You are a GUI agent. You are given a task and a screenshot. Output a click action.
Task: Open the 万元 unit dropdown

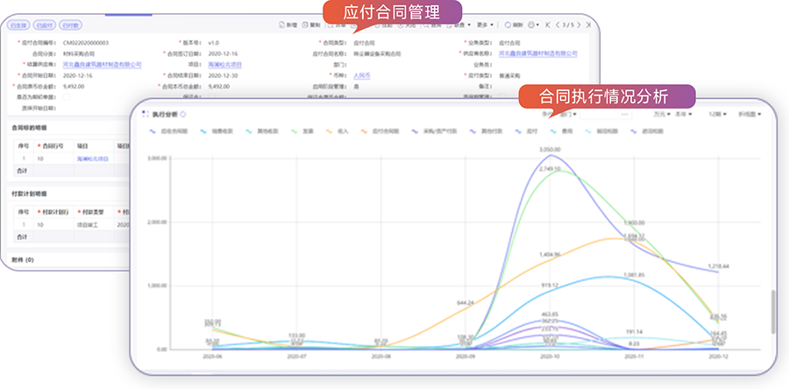point(660,115)
